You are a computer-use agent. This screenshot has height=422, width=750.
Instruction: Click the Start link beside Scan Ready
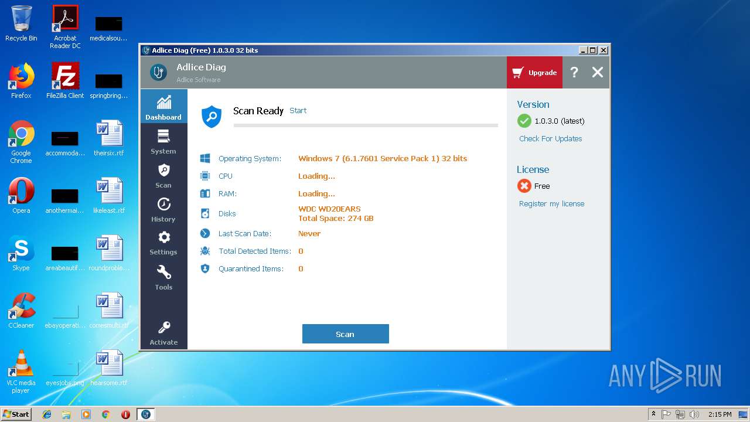point(298,110)
